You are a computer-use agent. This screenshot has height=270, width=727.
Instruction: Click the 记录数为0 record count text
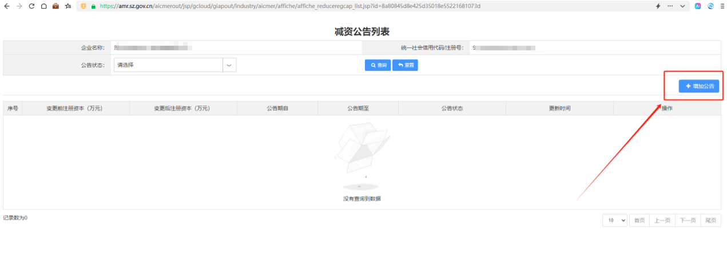15,218
